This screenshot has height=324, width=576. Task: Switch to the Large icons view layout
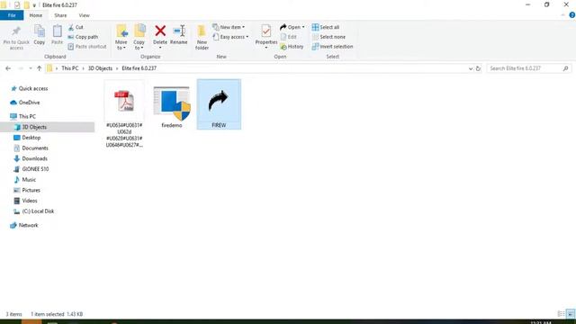click(x=571, y=314)
